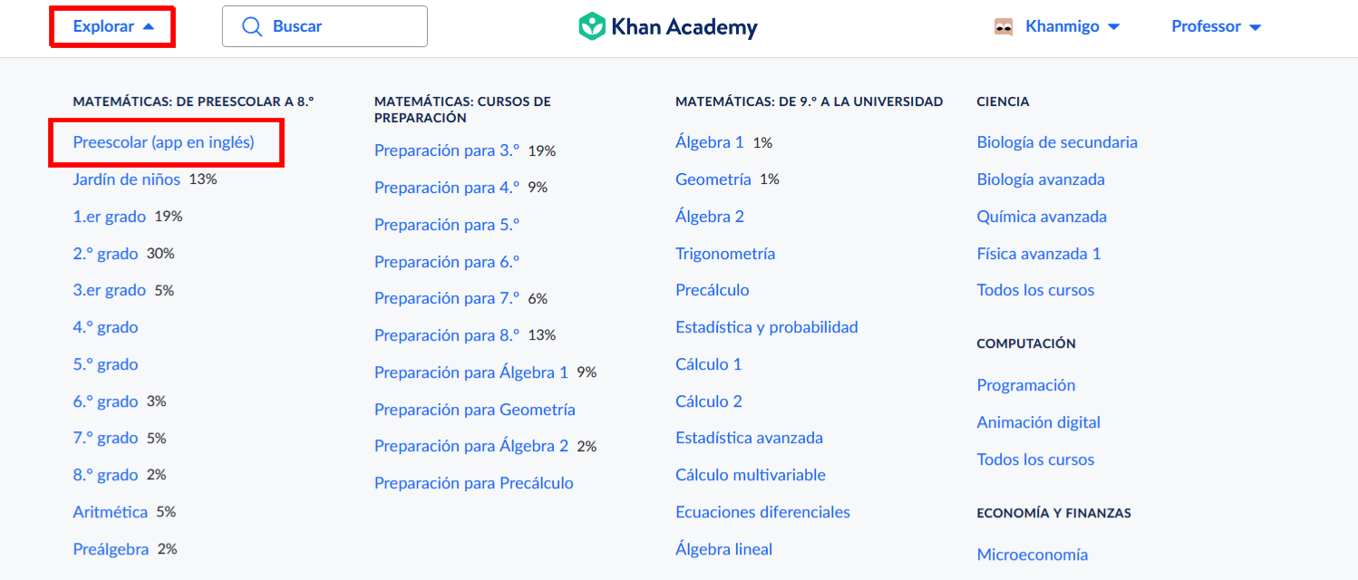Collapse the Explorar menu arrow
Screen dimensions: 1358x580
149,26
